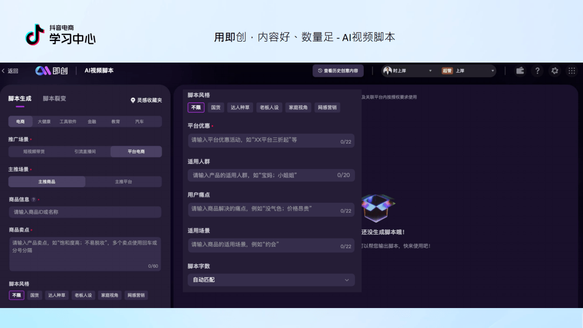Choose 达人种草 style in middle panel
This screenshot has width=583, height=328.
[x=240, y=107]
